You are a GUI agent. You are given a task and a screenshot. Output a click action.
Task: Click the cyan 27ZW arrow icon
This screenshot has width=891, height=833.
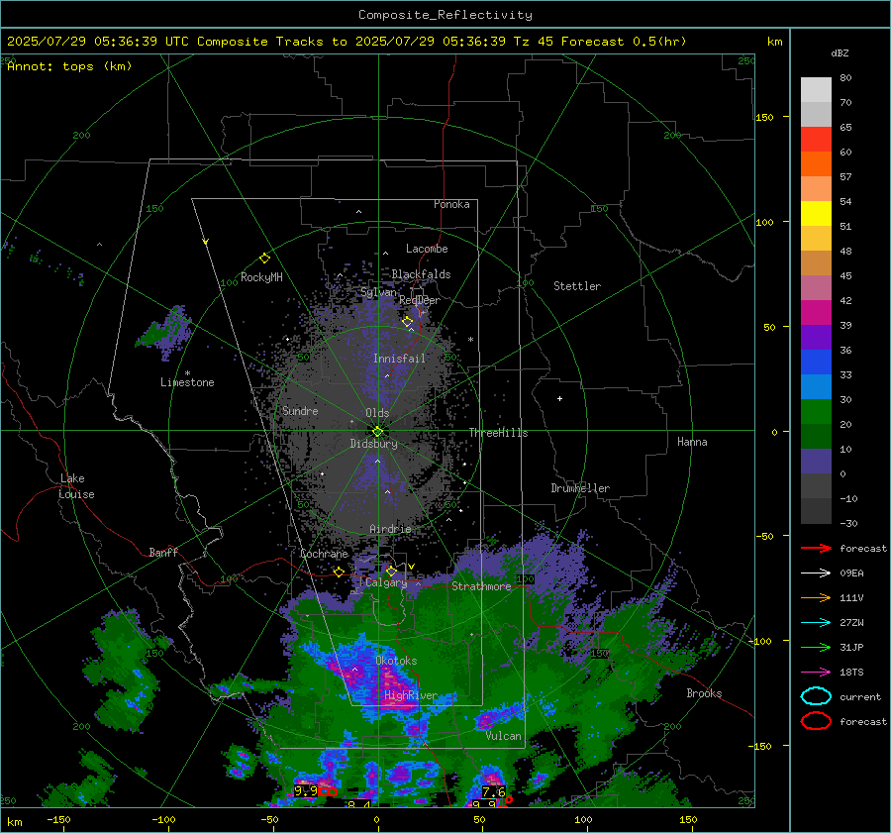[x=816, y=623]
